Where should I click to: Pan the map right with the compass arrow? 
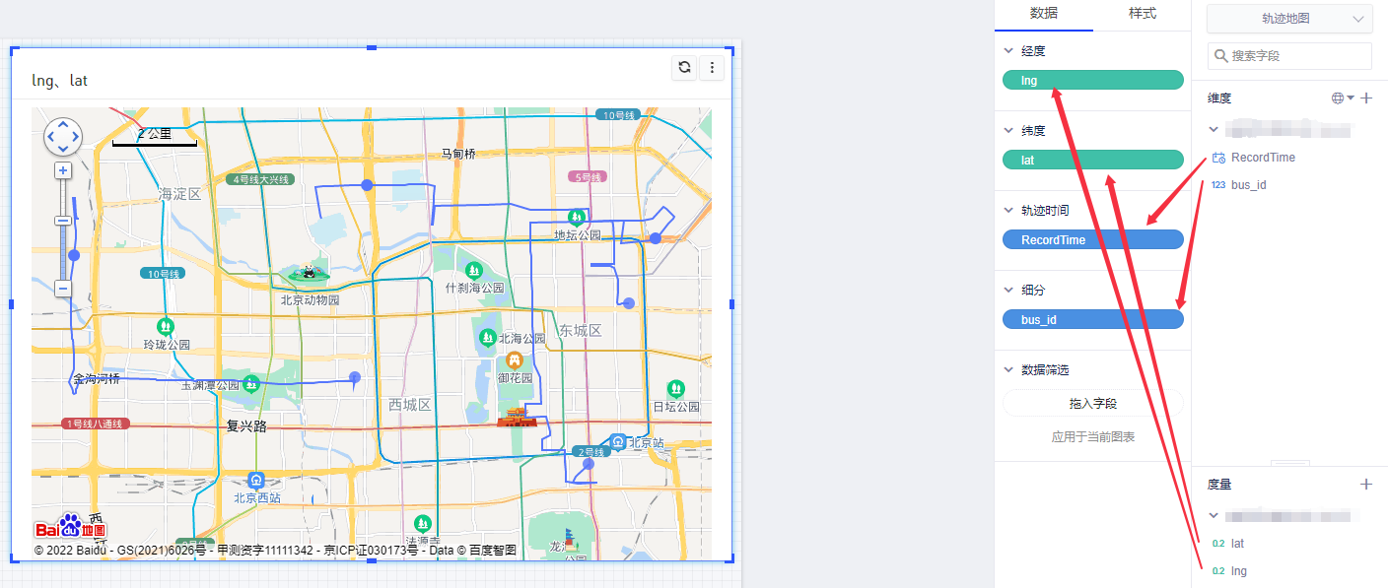click(x=76, y=137)
